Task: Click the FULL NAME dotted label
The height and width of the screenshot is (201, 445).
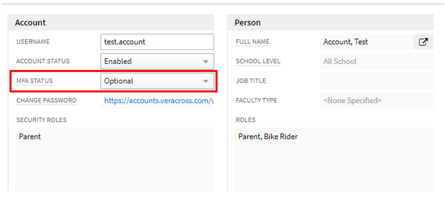Action: tap(252, 41)
